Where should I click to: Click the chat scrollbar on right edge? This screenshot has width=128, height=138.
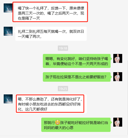[128, 97]
